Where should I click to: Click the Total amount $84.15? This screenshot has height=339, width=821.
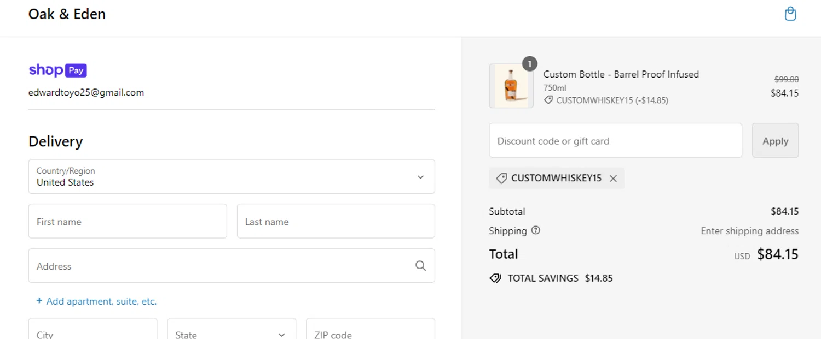point(777,254)
